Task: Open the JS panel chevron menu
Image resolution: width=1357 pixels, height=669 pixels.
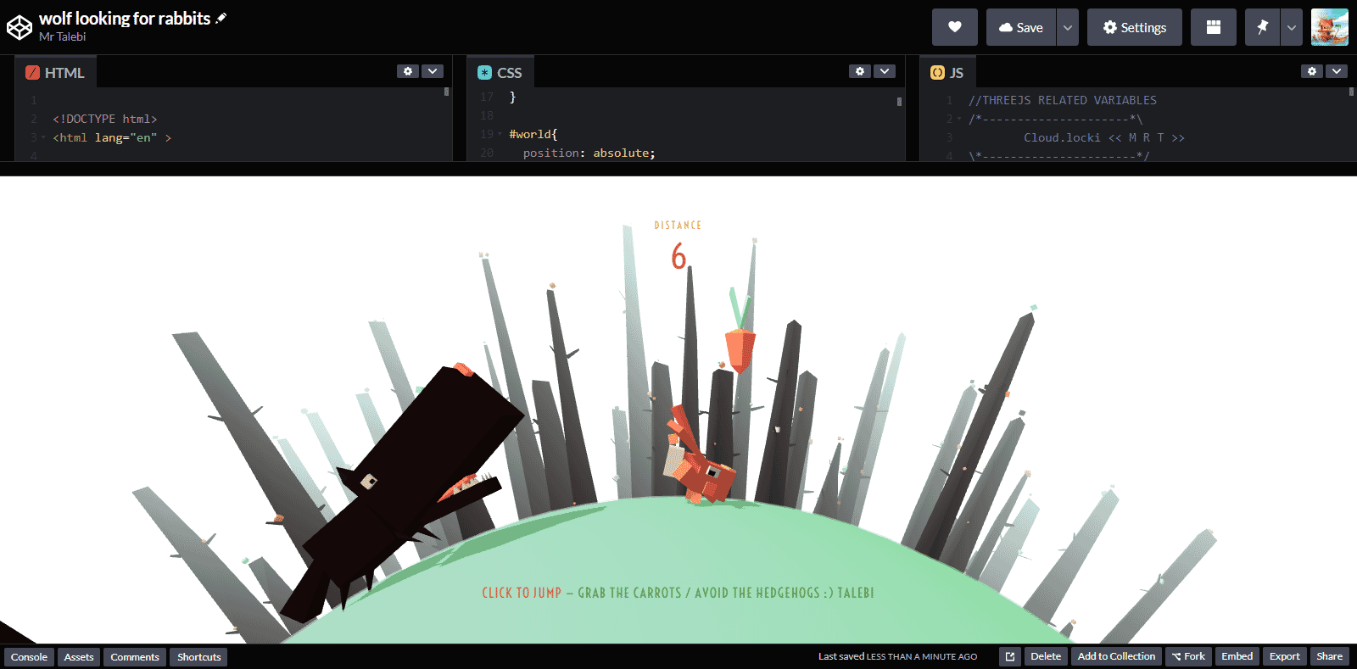Action: click(1337, 71)
